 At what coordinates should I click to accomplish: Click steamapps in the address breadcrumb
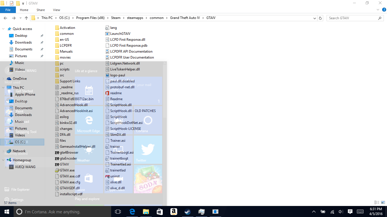pyautogui.click(x=135, y=18)
